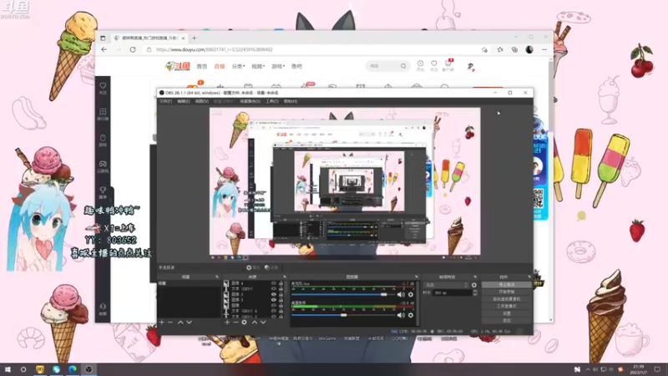Expand the 游戏 dropdown in Douyu's navigation
668x376 pixels.
278,67
